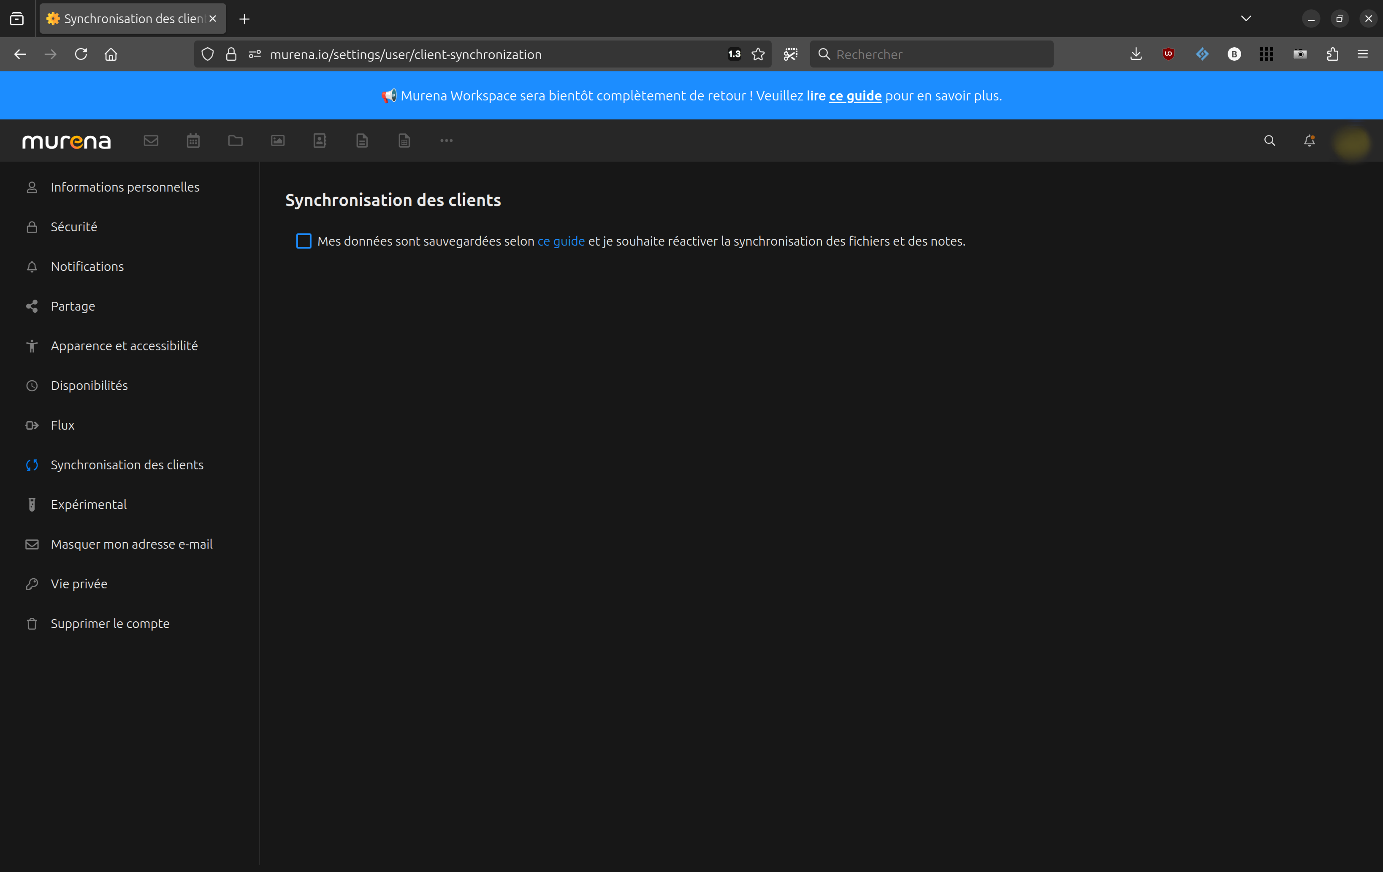The height and width of the screenshot is (872, 1383).
Task: Reload the page with the refresh button
Action: [x=81, y=54]
